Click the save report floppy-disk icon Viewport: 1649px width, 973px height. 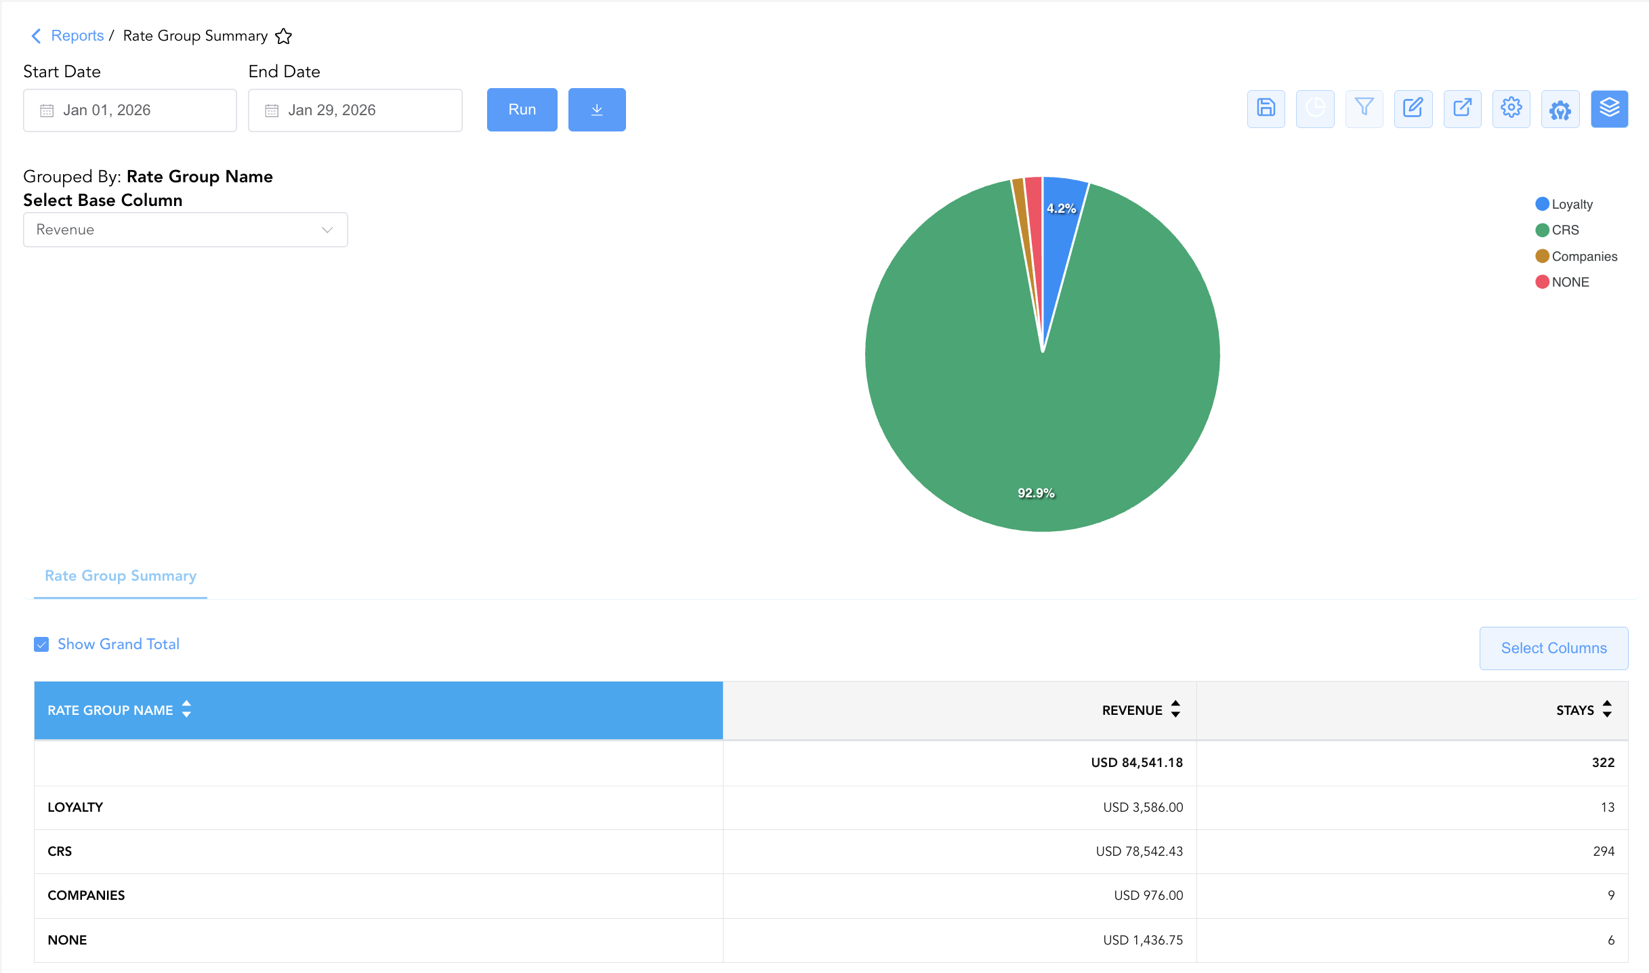tap(1266, 108)
